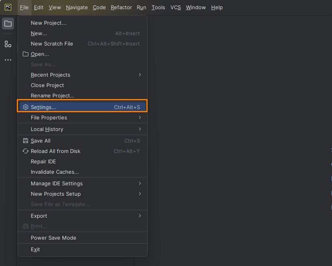Click the Export entry
Screen dimensions: 332x266
point(82,216)
